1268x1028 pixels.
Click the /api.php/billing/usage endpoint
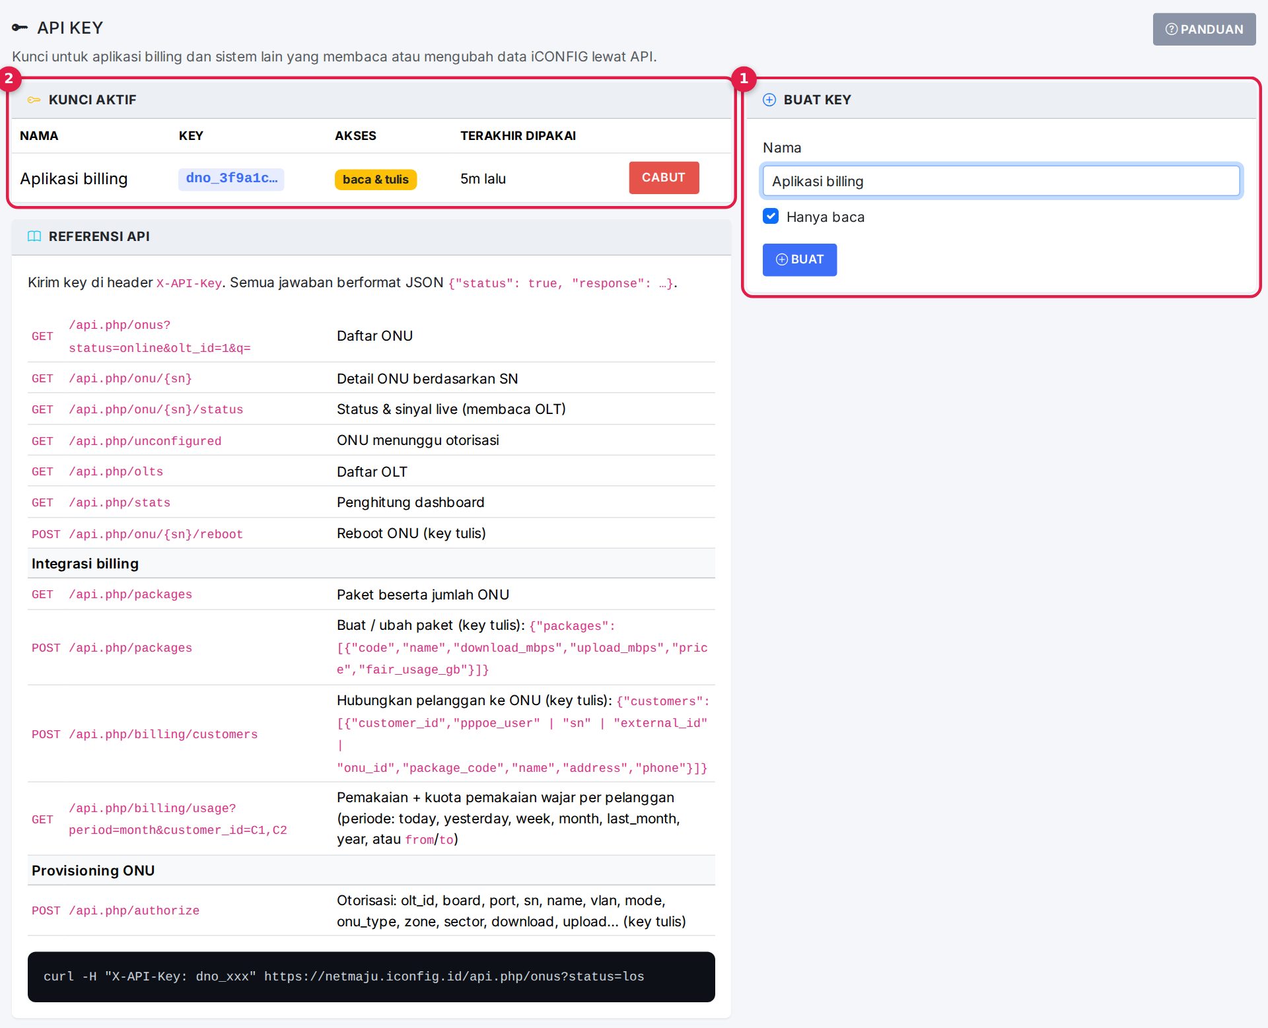[x=178, y=819]
